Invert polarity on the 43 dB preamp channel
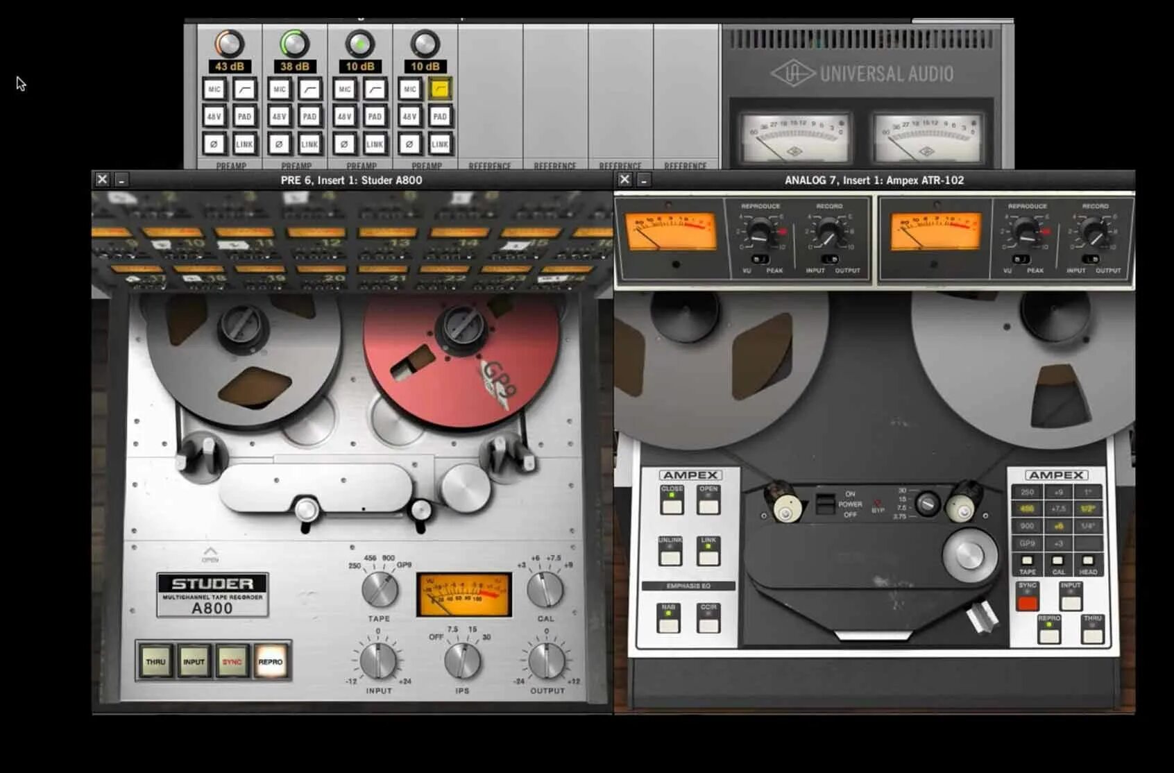Screen dimensions: 1174x773 [x=214, y=144]
